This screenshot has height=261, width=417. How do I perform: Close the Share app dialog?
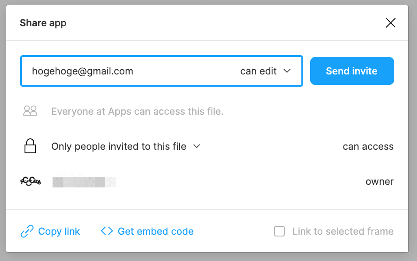pos(390,23)
